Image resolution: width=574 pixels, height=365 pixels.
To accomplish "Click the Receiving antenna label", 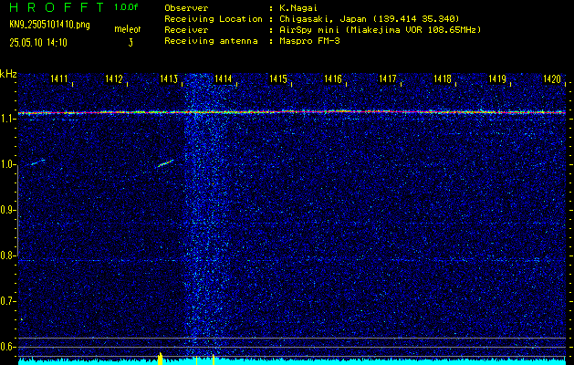I will [x=211, y=41].
